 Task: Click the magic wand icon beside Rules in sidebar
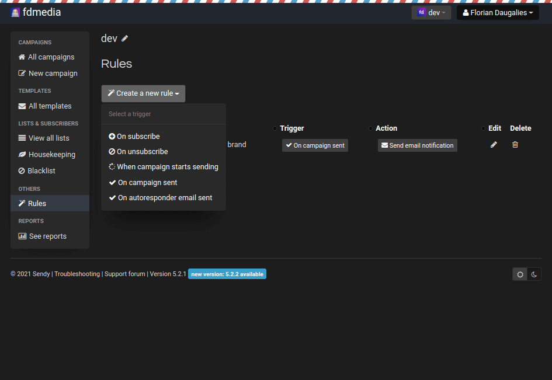click(22, 203)
